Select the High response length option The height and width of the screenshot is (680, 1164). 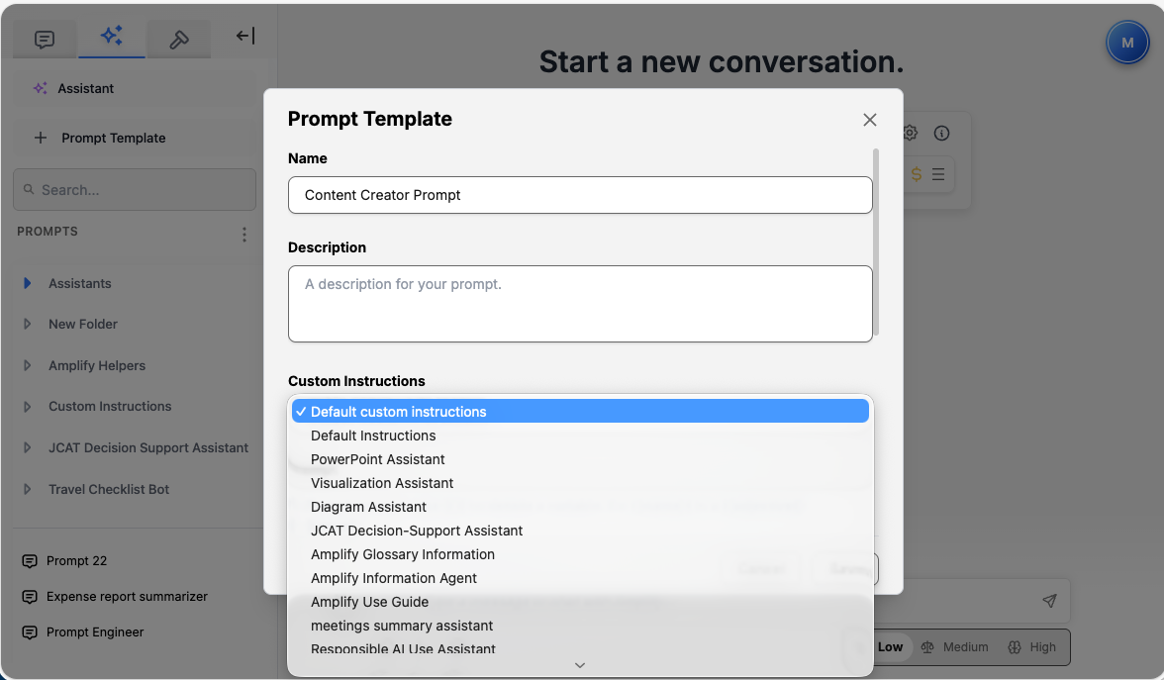click(x=1031, y=647)
